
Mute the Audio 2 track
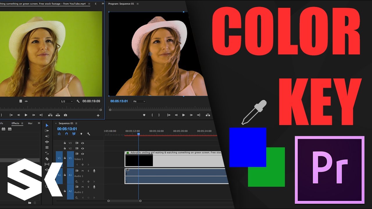pos(83,187)
